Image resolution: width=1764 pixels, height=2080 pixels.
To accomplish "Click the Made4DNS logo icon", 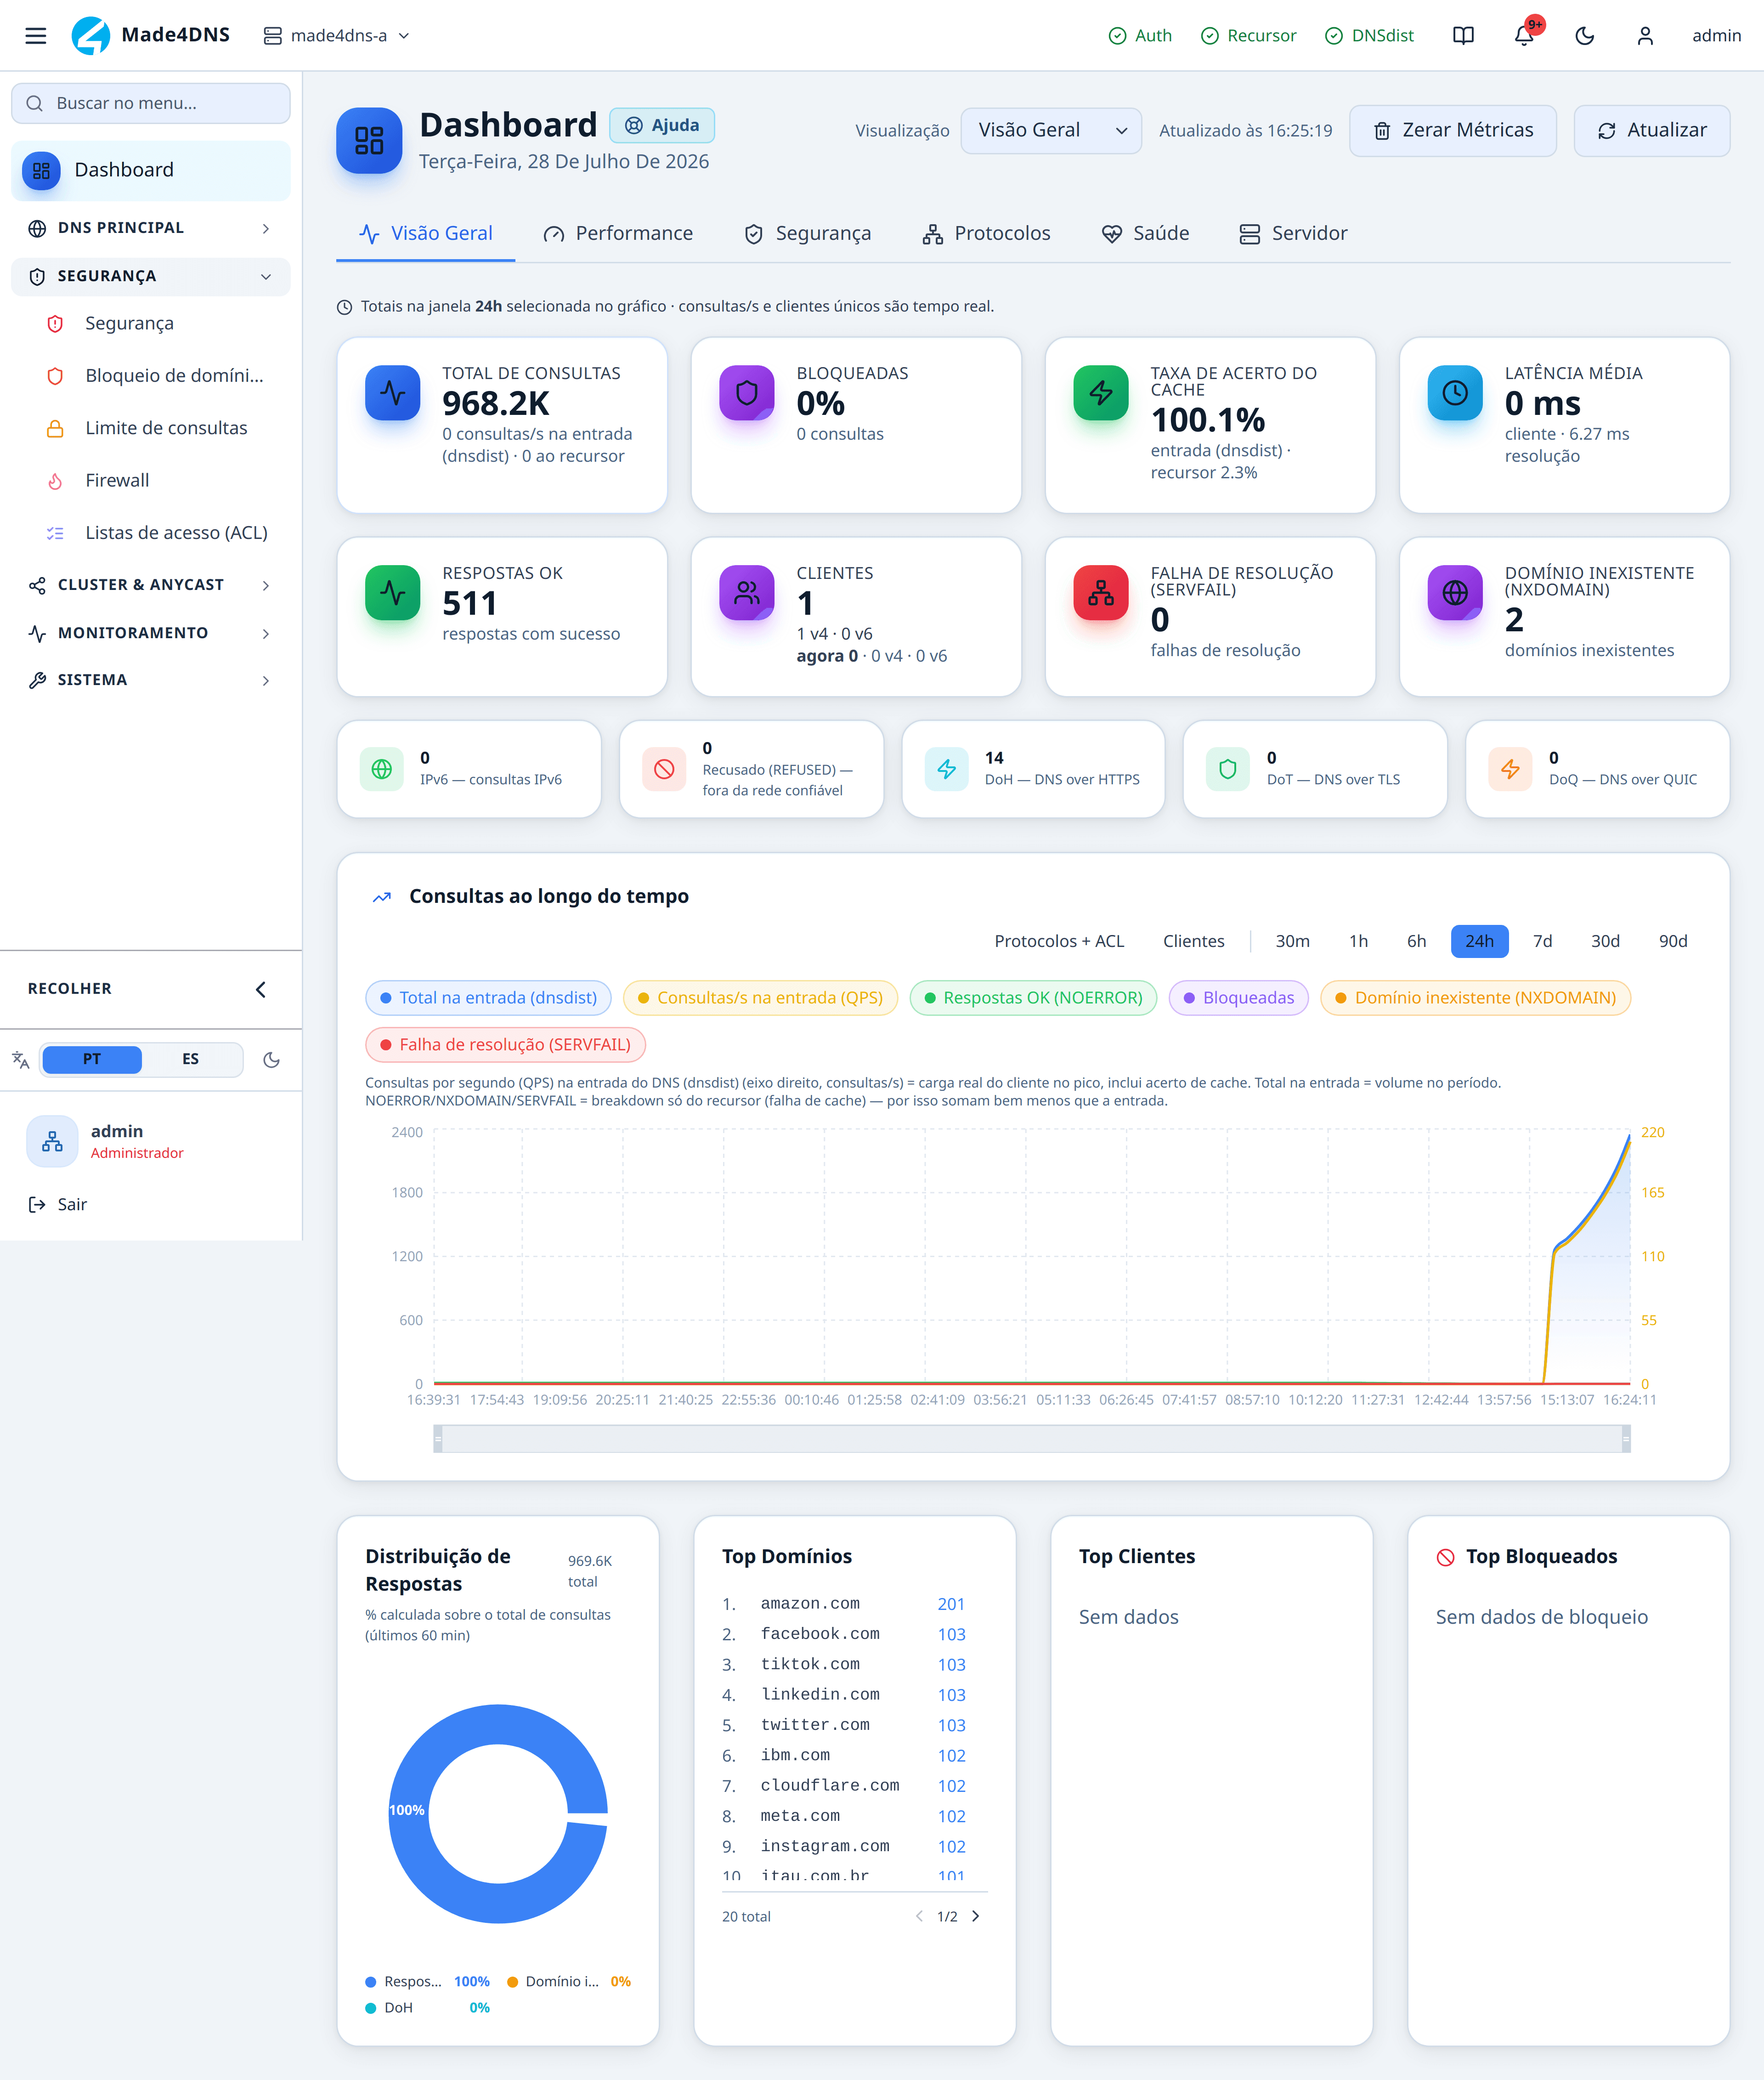I will pos(91,36).
